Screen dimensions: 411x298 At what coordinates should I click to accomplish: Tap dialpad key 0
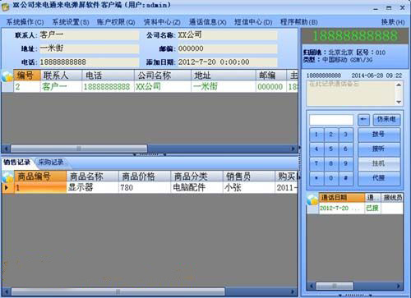(331, 178)
